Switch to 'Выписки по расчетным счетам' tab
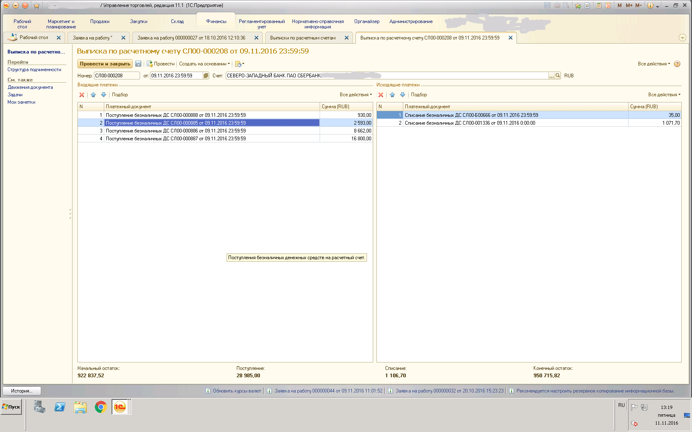This screenshot has height=432, width=692. (x=303, y=38)
